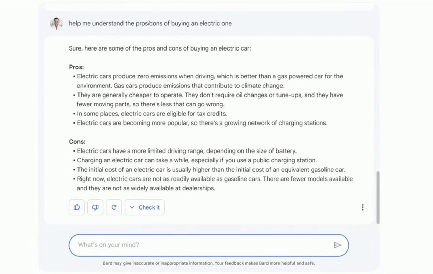This screenshot has width=433, height=274.
Task: Click the bullet about limited driving range
Action: tap(187, 151)
